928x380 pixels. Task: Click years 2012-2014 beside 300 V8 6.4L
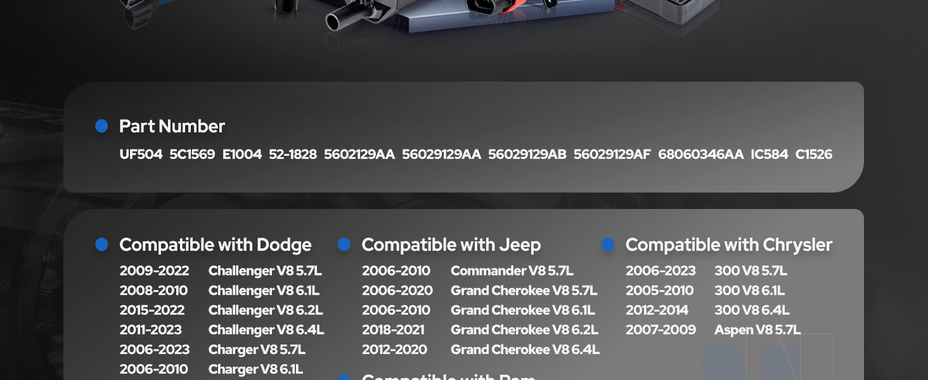tap(657, 310)
